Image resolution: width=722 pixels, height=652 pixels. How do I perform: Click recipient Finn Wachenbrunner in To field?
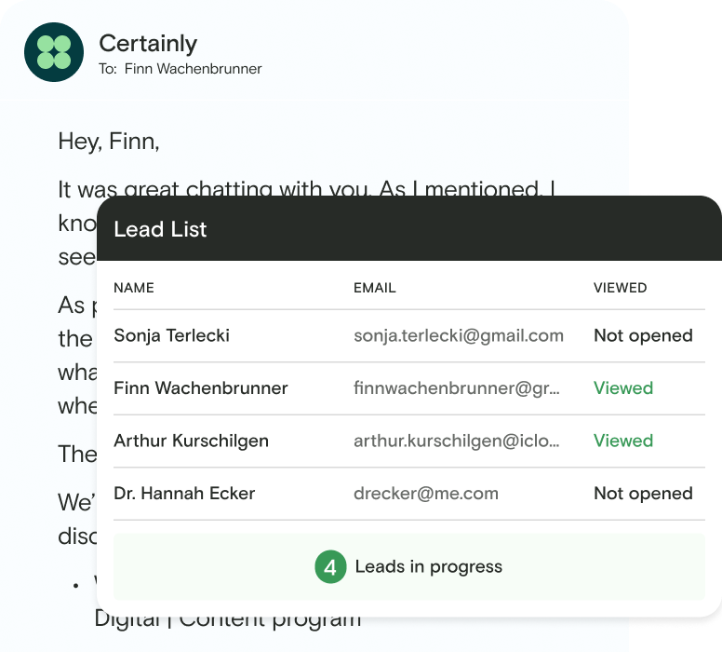point(194,69)
